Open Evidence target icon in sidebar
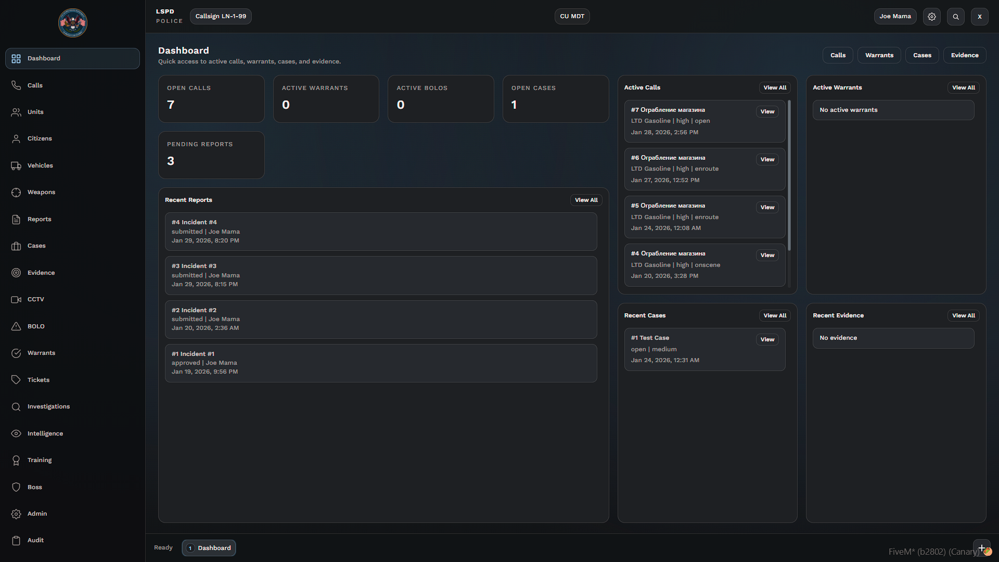 16,273
